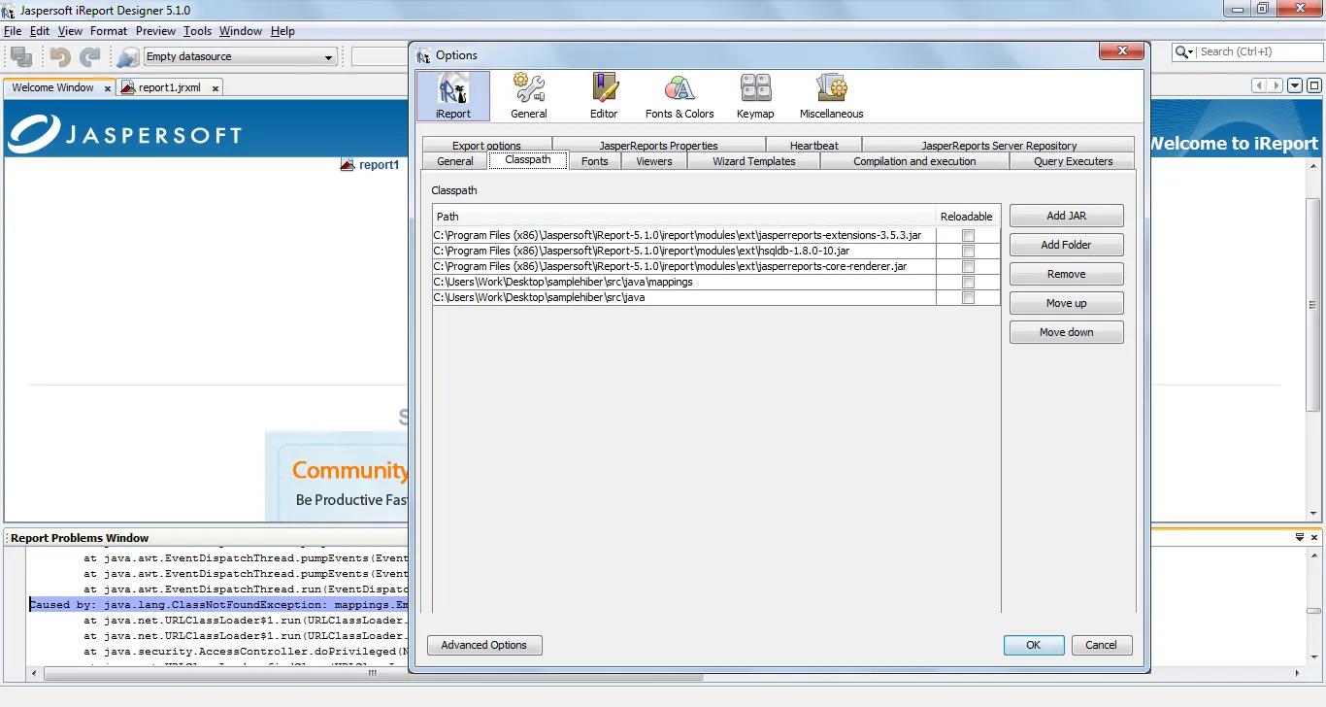Viewport: 1326px width, 707px height.
Task: Open the General category with wrench icon
Action: pos(529,96)
